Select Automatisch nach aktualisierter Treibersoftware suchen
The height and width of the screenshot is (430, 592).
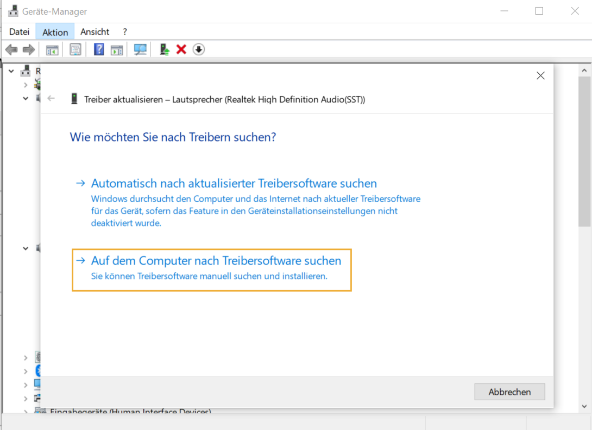[234, 184]
